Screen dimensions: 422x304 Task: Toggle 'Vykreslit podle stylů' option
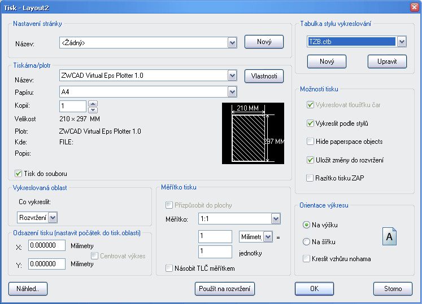click(310, 123)
